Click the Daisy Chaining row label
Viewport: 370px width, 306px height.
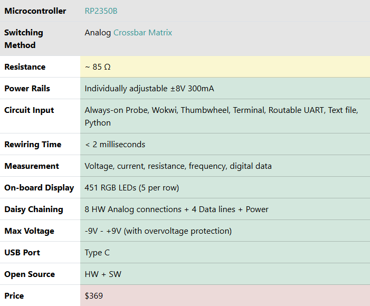click(34, 209)
